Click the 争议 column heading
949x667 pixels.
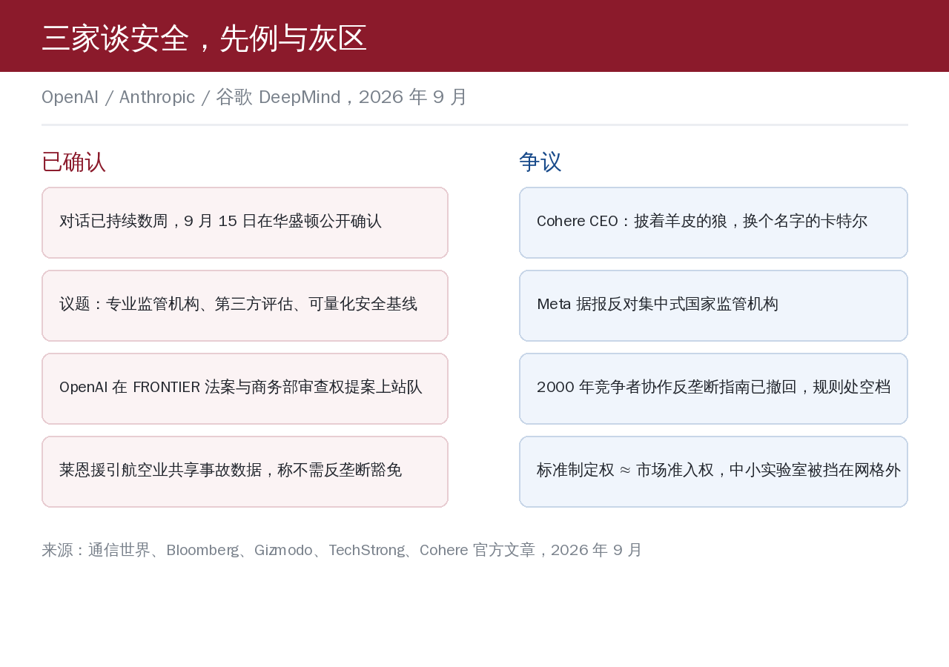[x=540, y=162]
